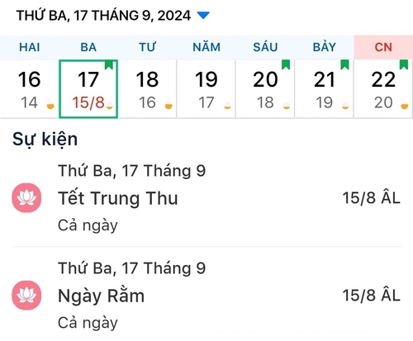
Task: Select Friday 20 date cell
Action: (x=265, y=89)
